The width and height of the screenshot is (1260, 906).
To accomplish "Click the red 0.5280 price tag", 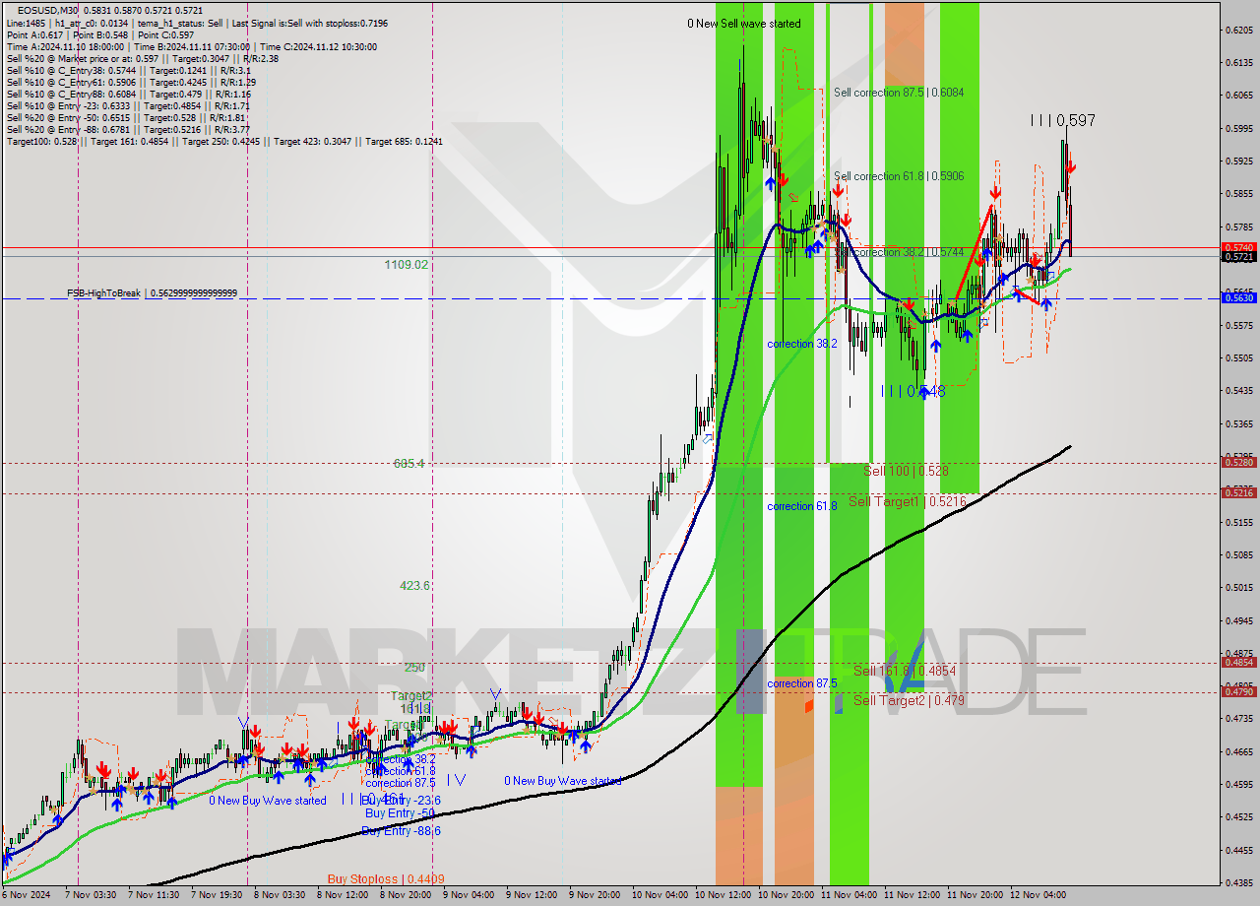I will pyautogui.click(x=1238, y=462).
